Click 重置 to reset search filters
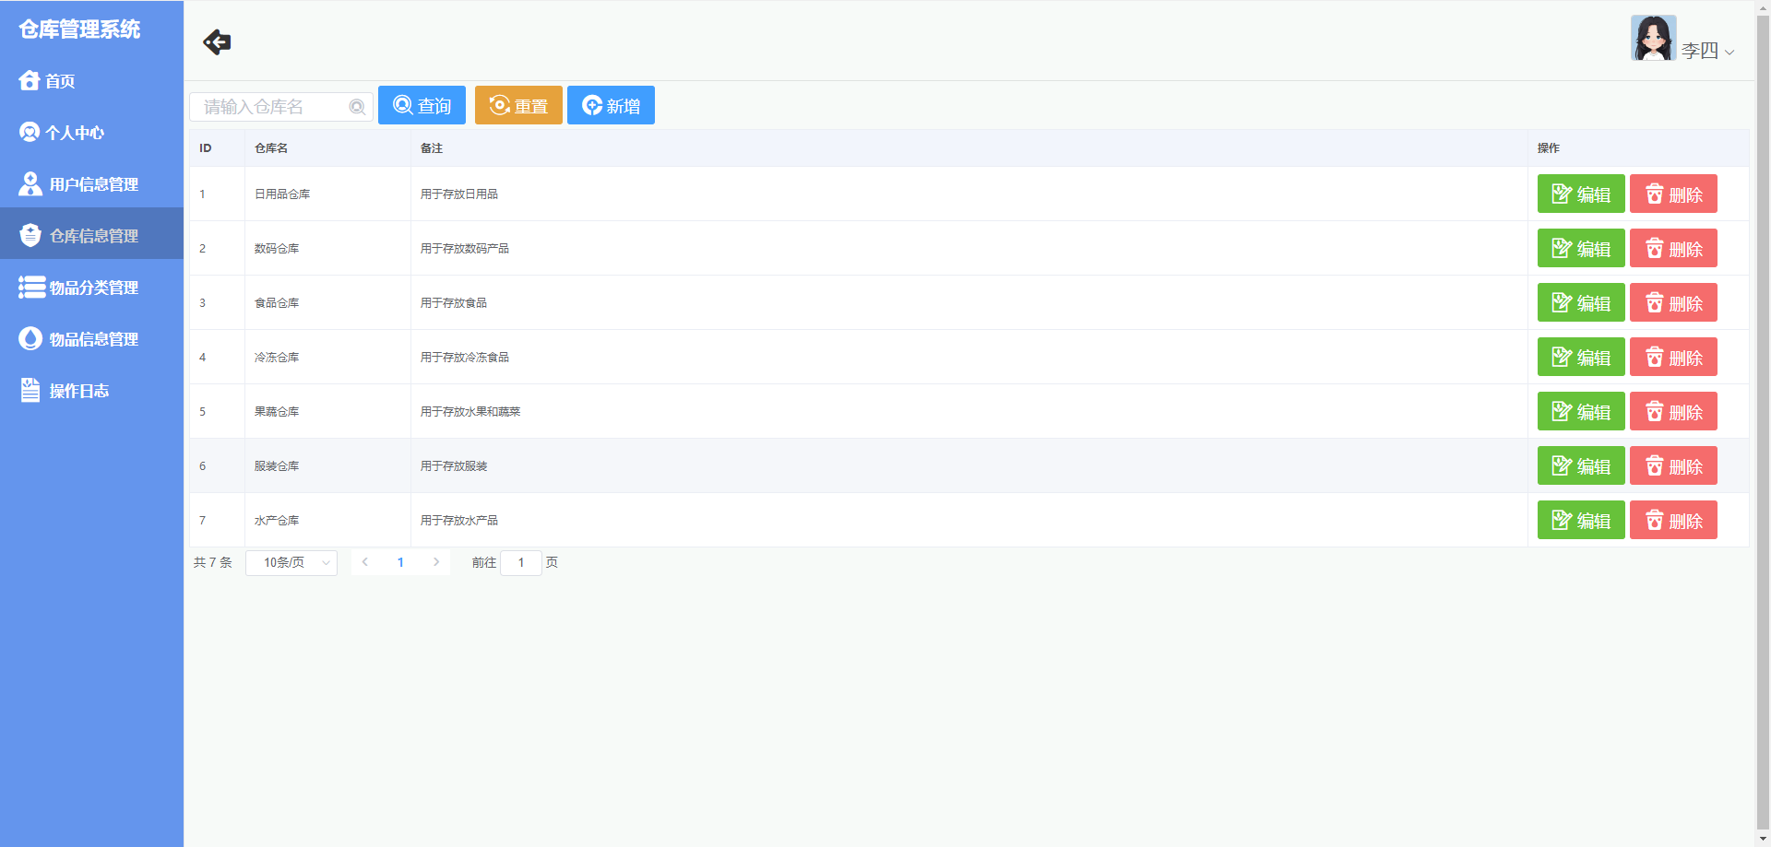The width and height of the screenshot is (1771, 847). pyautogui.click(x=517, y=105)
